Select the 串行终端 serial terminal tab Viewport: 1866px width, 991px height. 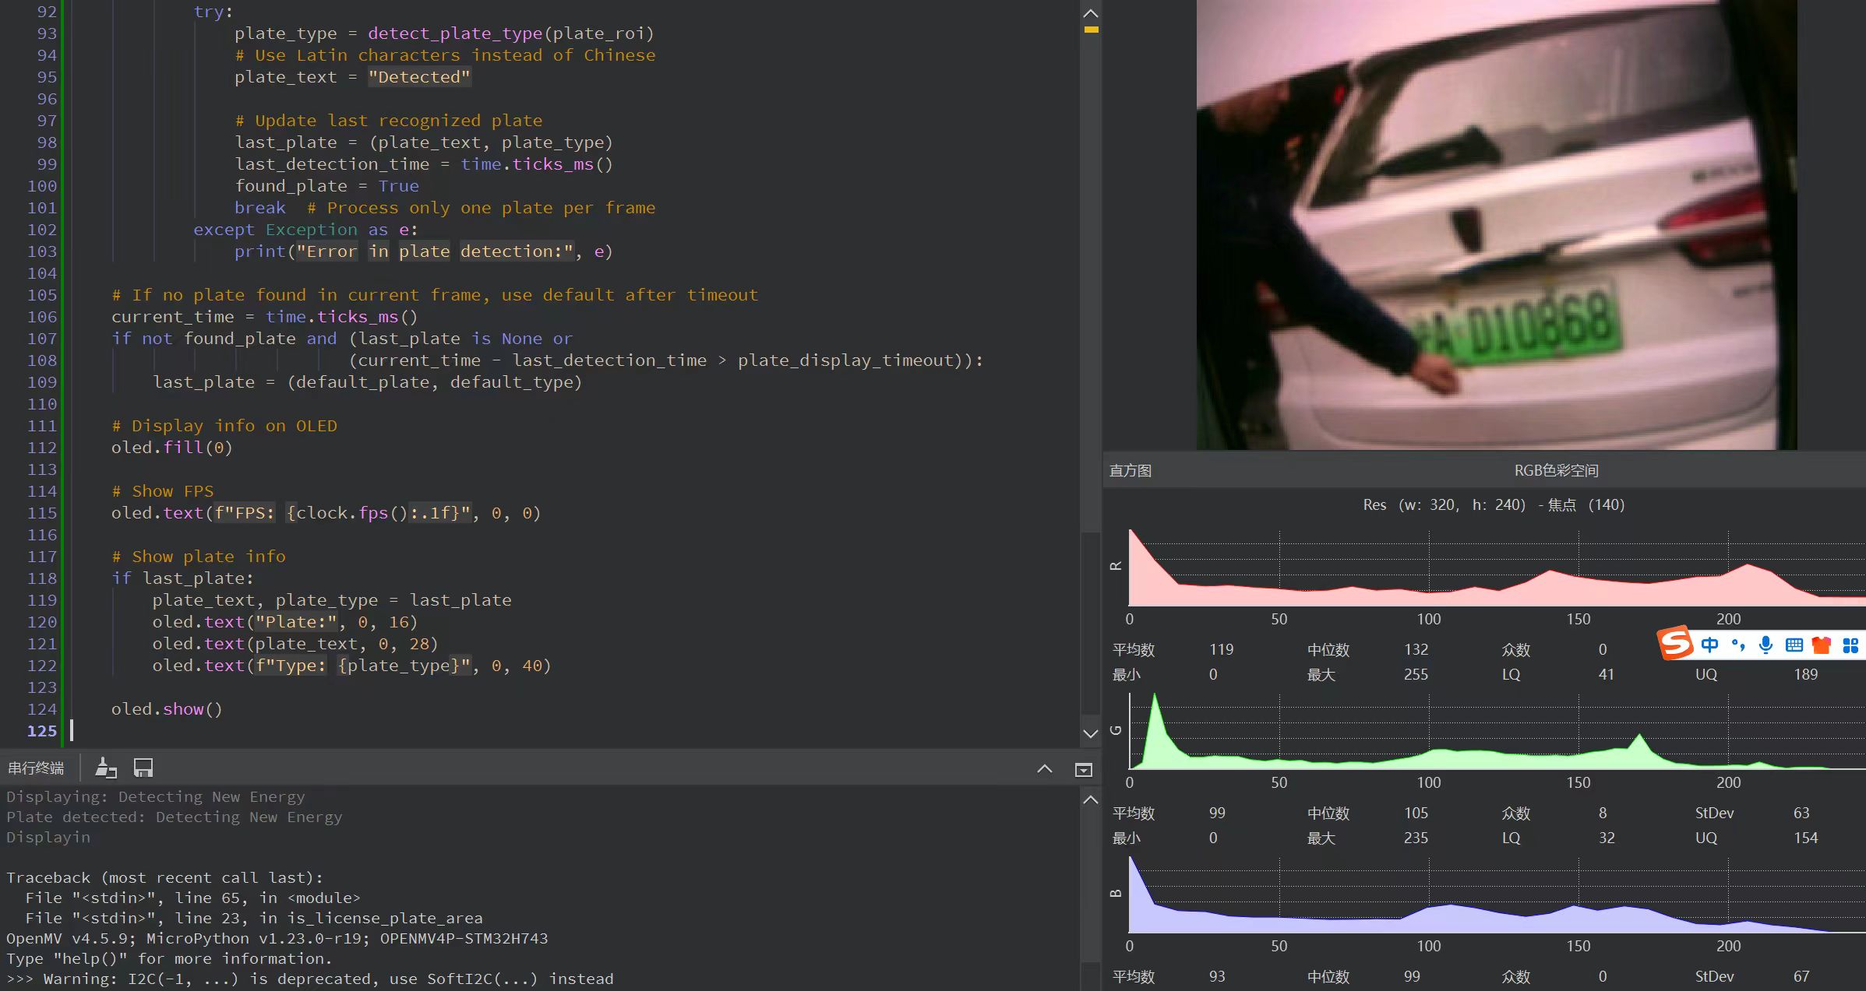[36, 768]
